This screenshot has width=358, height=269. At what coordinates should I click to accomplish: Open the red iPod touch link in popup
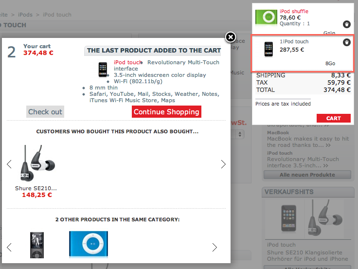tap(128, 62)
